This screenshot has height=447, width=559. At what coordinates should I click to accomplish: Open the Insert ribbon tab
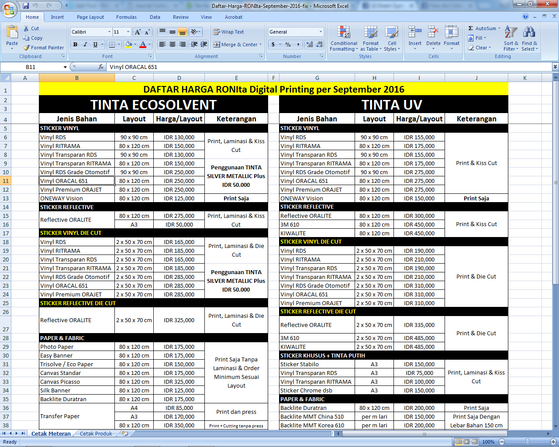(57, 17)
